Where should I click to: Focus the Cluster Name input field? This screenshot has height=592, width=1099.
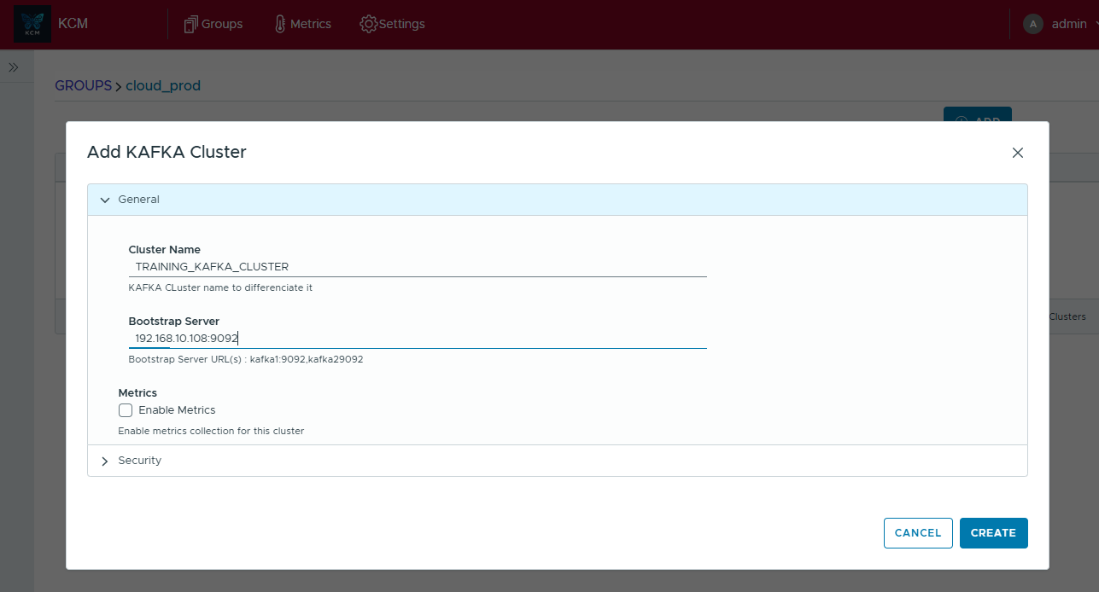(x=417, y=267)
